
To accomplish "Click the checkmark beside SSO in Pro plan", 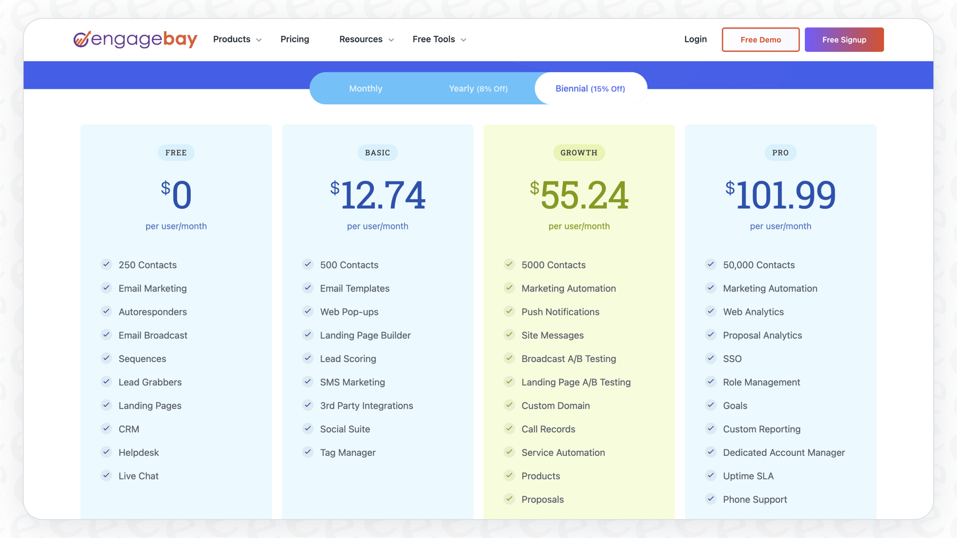I will (x=710, y=358).
